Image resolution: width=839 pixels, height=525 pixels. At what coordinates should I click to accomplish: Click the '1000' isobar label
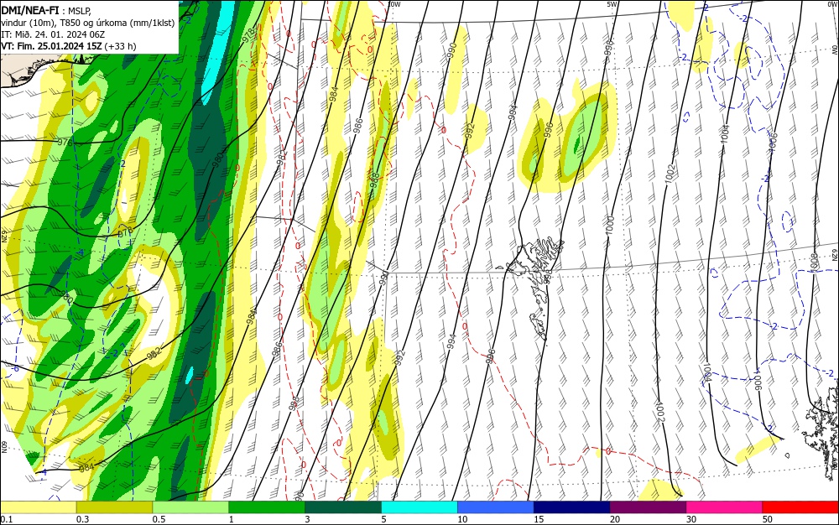point(610,225)
